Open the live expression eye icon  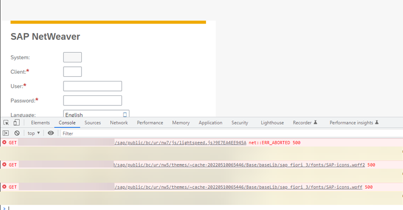(x=51, y=133)
